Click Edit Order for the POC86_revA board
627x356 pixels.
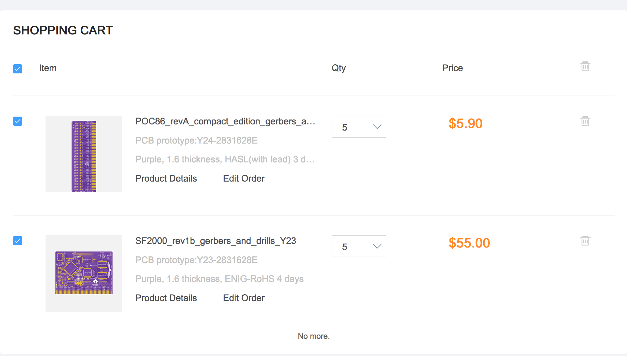[x=244, y=178]
